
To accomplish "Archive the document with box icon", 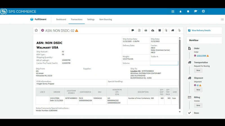I will [x=159, y=30].
